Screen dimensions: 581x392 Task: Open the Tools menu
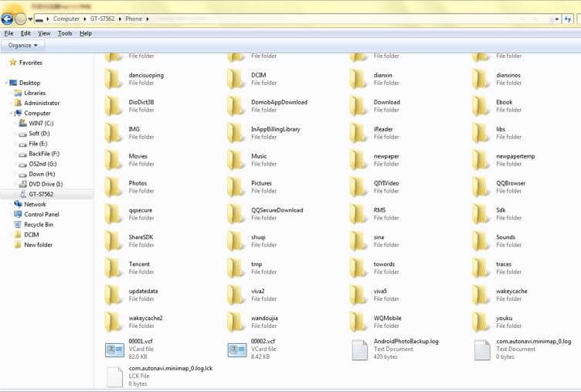pyautogui.click(x=65, y=33)
